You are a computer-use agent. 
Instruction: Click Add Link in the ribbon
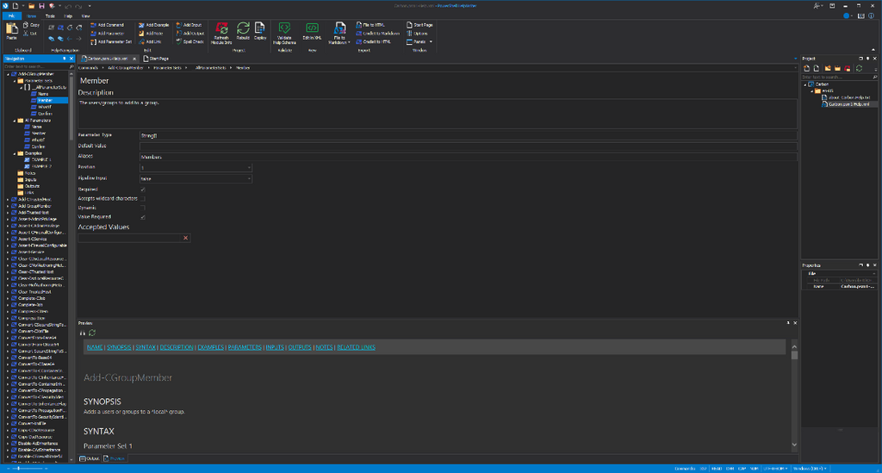tap(150, 41)
